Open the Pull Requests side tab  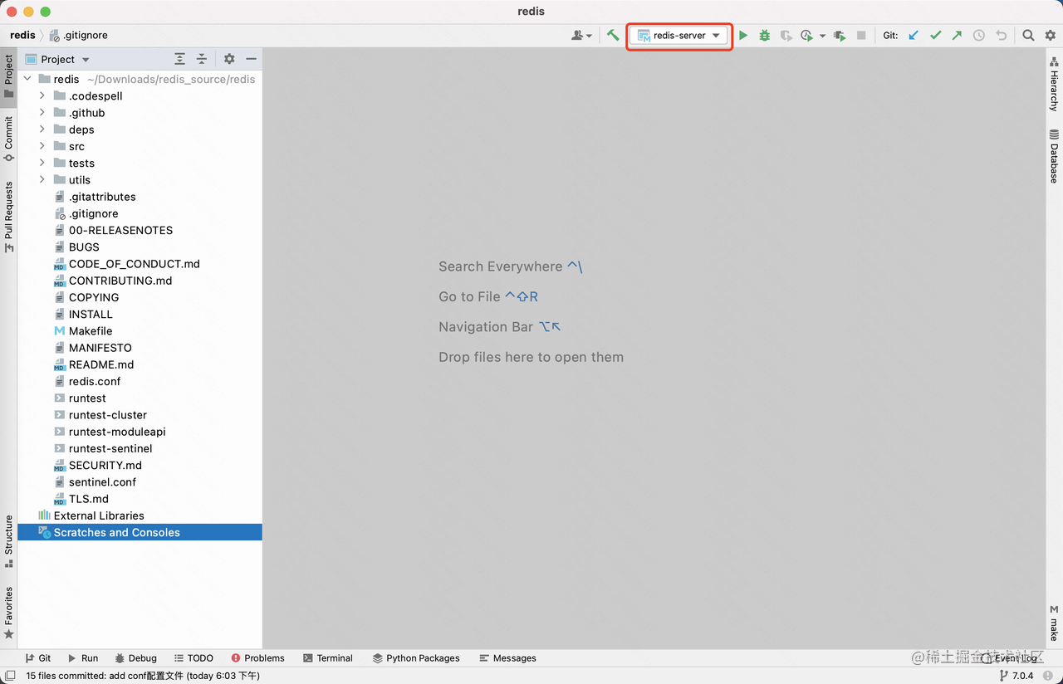tap(8, 217)
